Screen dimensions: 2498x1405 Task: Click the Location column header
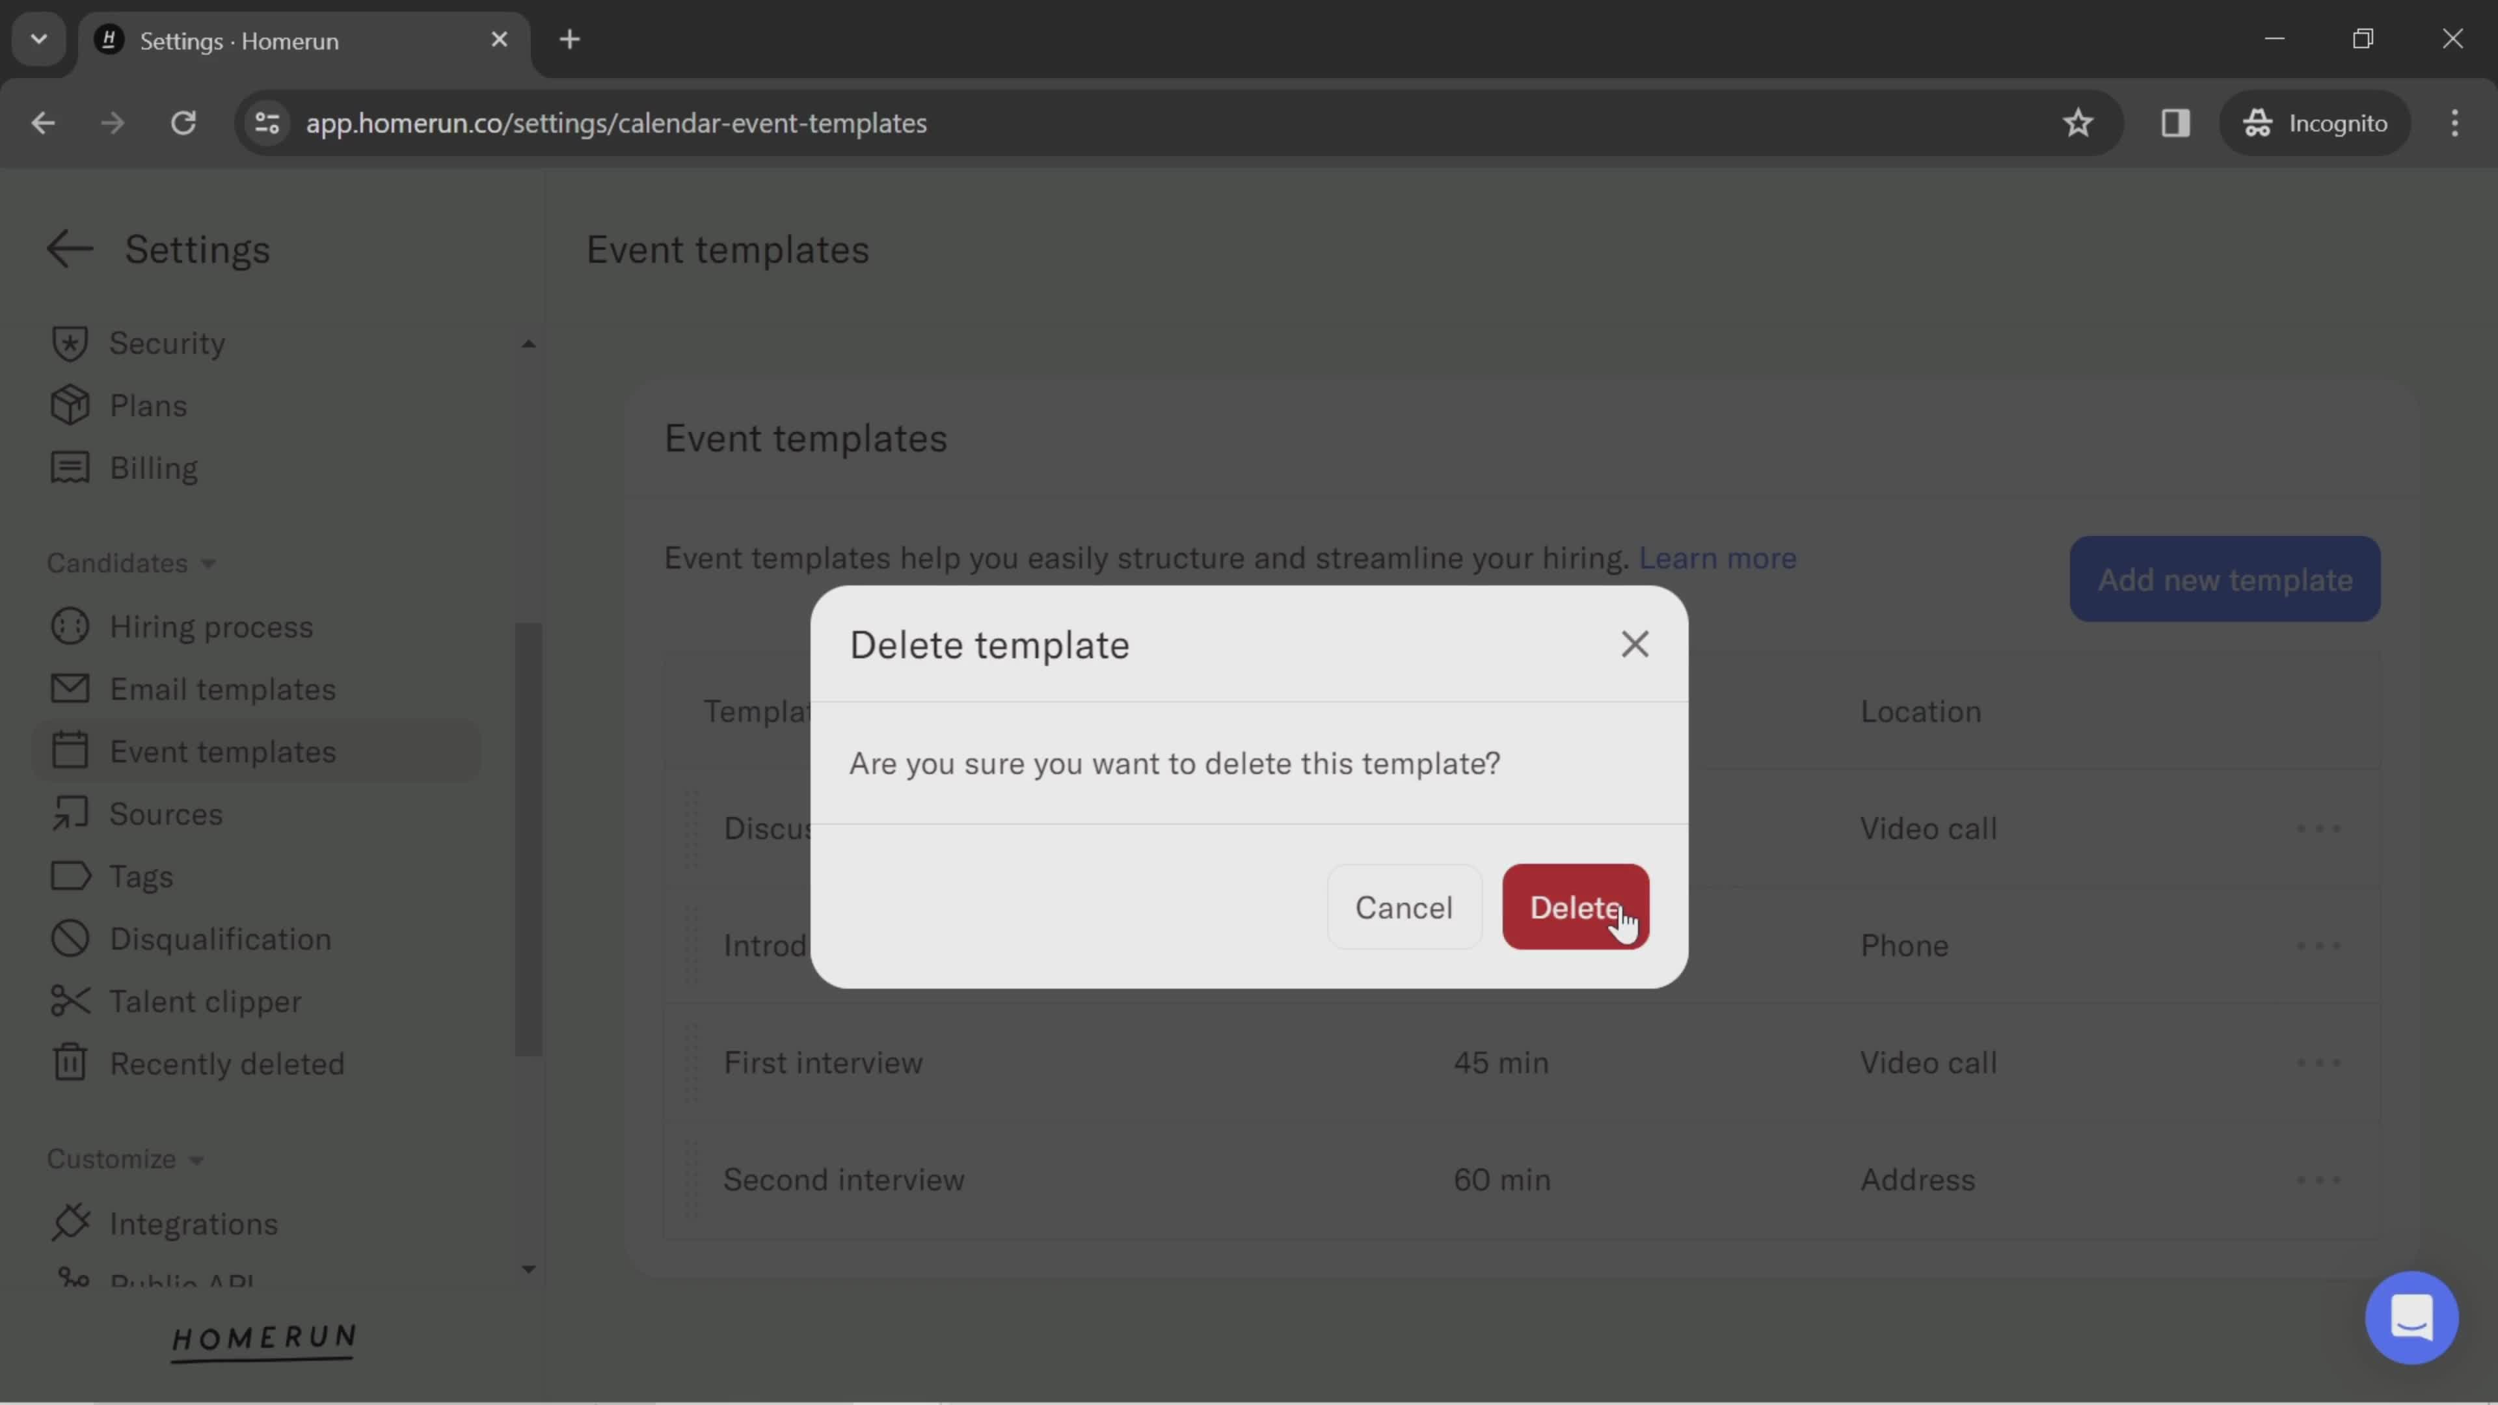(1920, 711)
